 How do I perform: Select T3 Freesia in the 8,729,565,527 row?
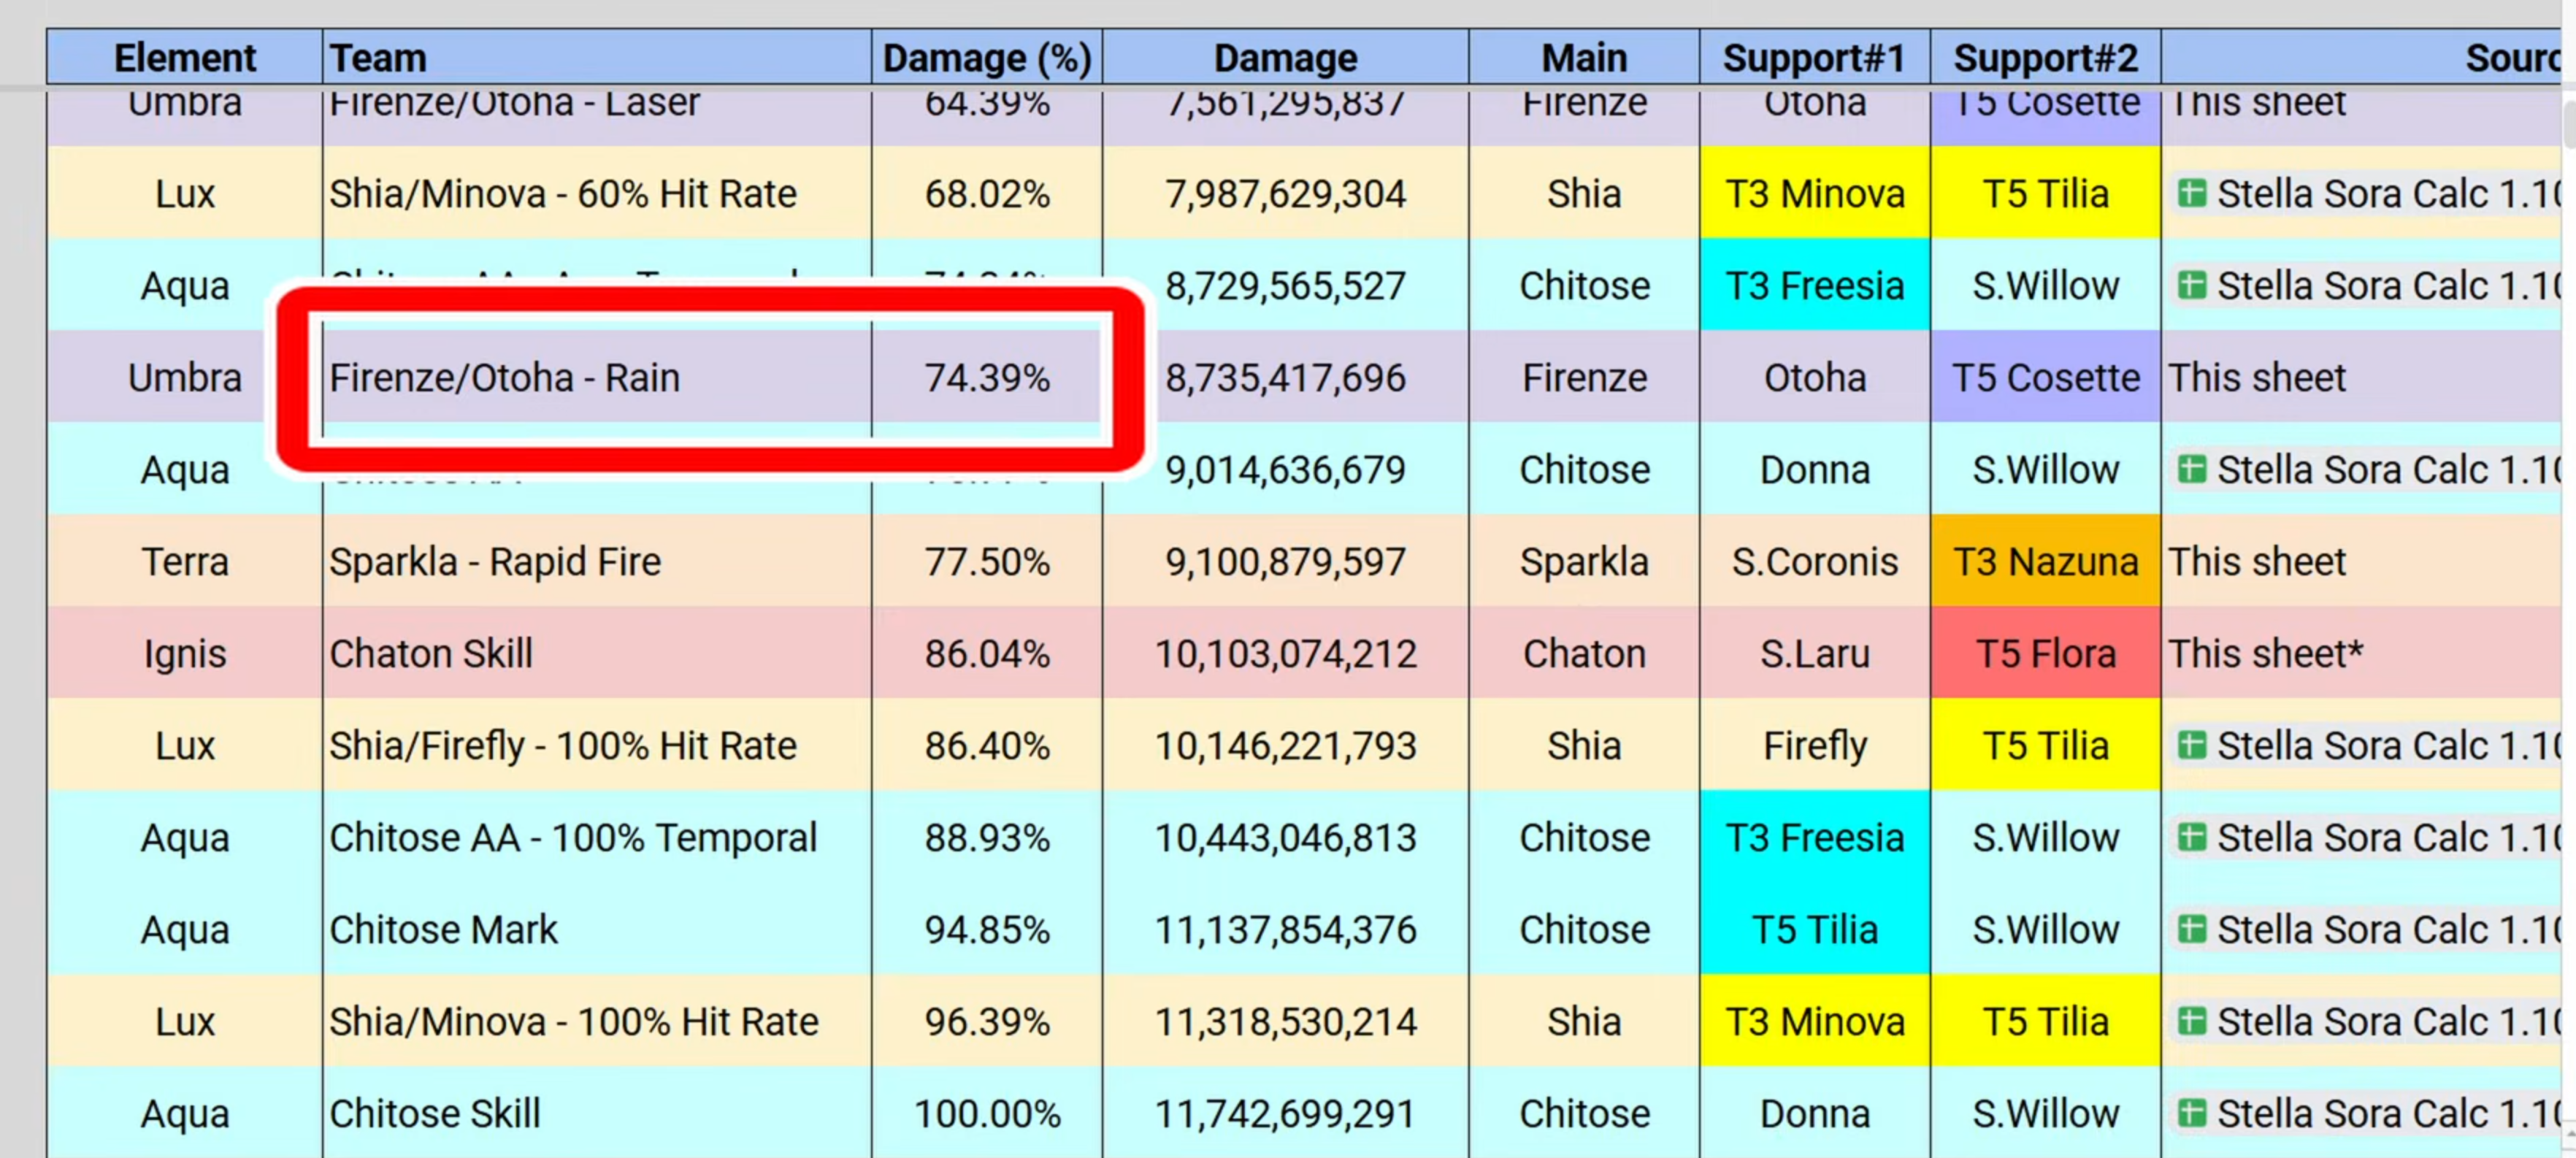(1815, 286)
